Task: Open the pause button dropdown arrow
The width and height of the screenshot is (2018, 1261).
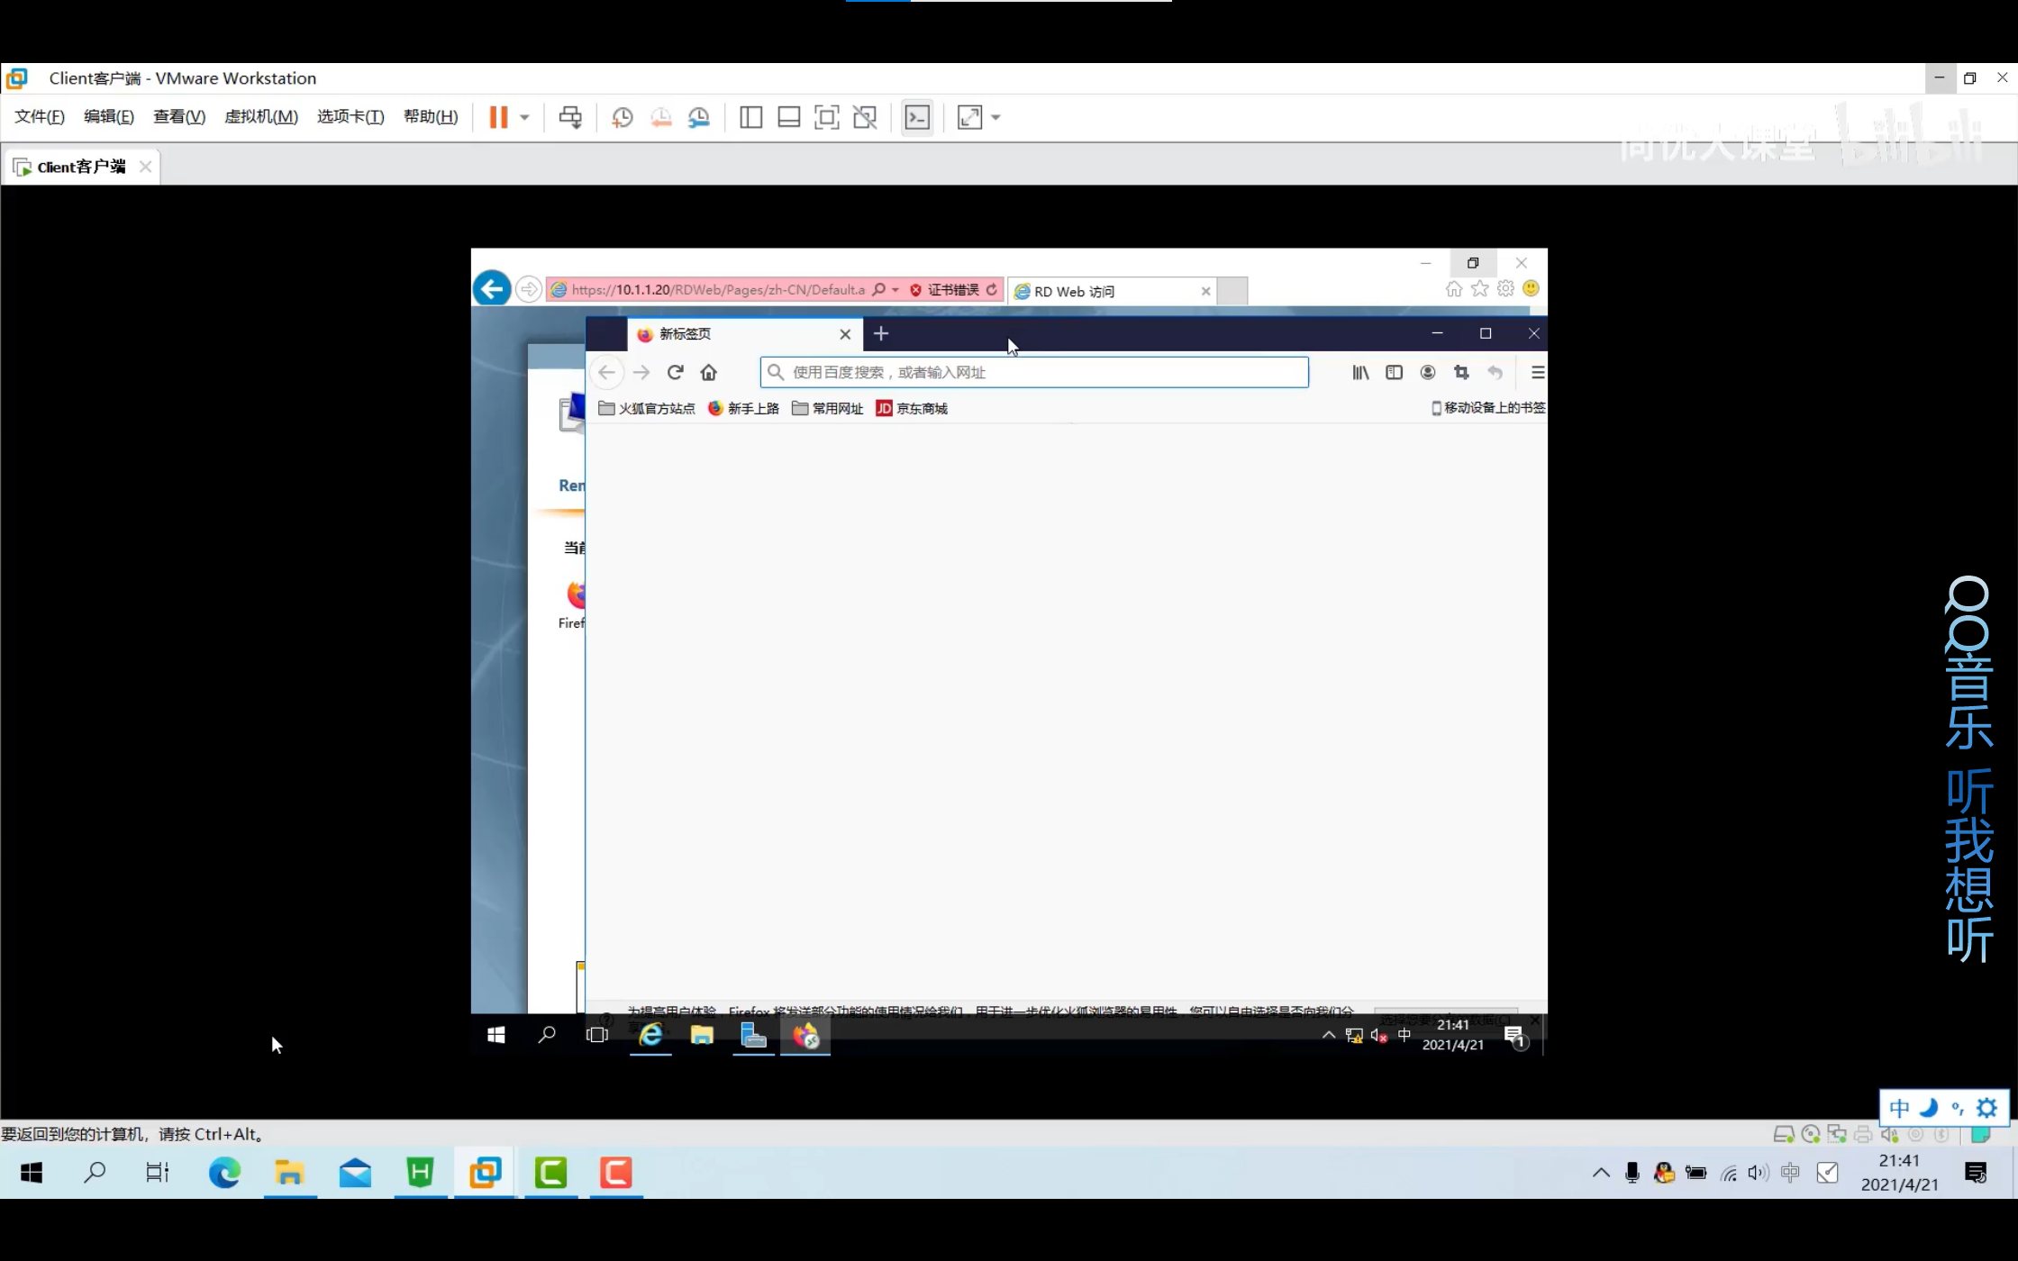Action: (x=524, y=117)
